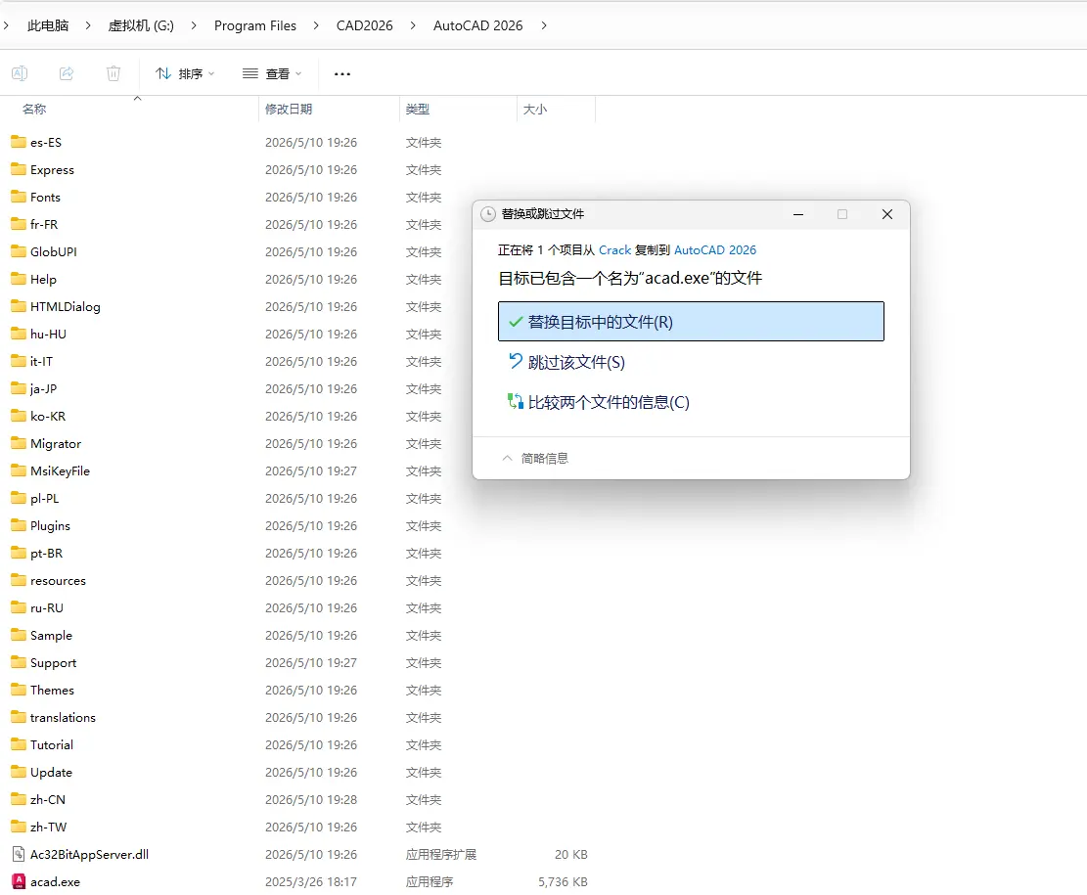The height and width of the screenshot is (895, 1087).
Task: Sort by the 修改日期 column header
Action: pos(289,109)
